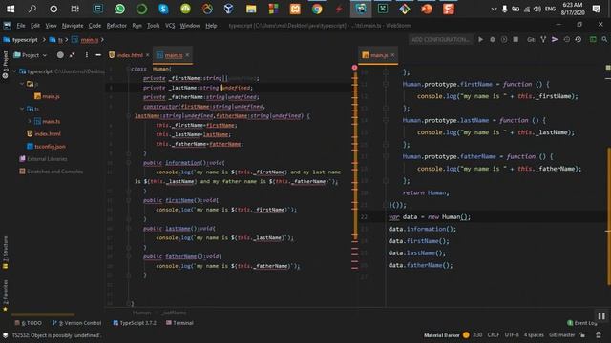Image resolution: width=611 pixels, height=343 pixels.
Task: Click the green layout icon in the toolbar
Action: (593, 39)
